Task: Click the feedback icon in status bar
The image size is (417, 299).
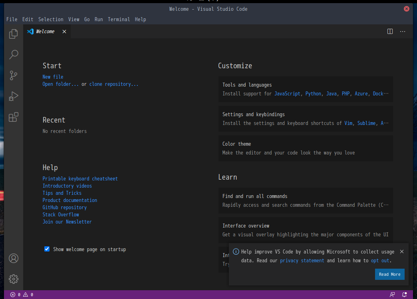Action: (x=392, y=295)
